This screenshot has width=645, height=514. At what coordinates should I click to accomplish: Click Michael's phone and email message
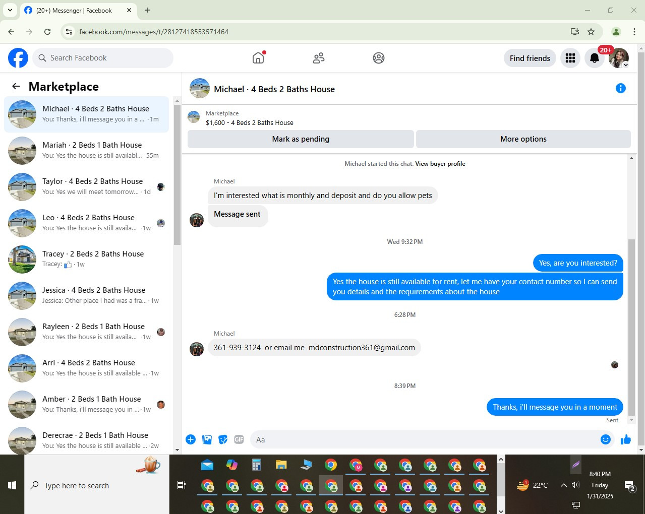314,348
